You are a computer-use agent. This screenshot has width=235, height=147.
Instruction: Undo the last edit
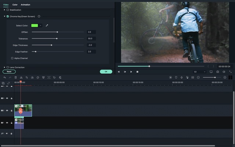5,78
